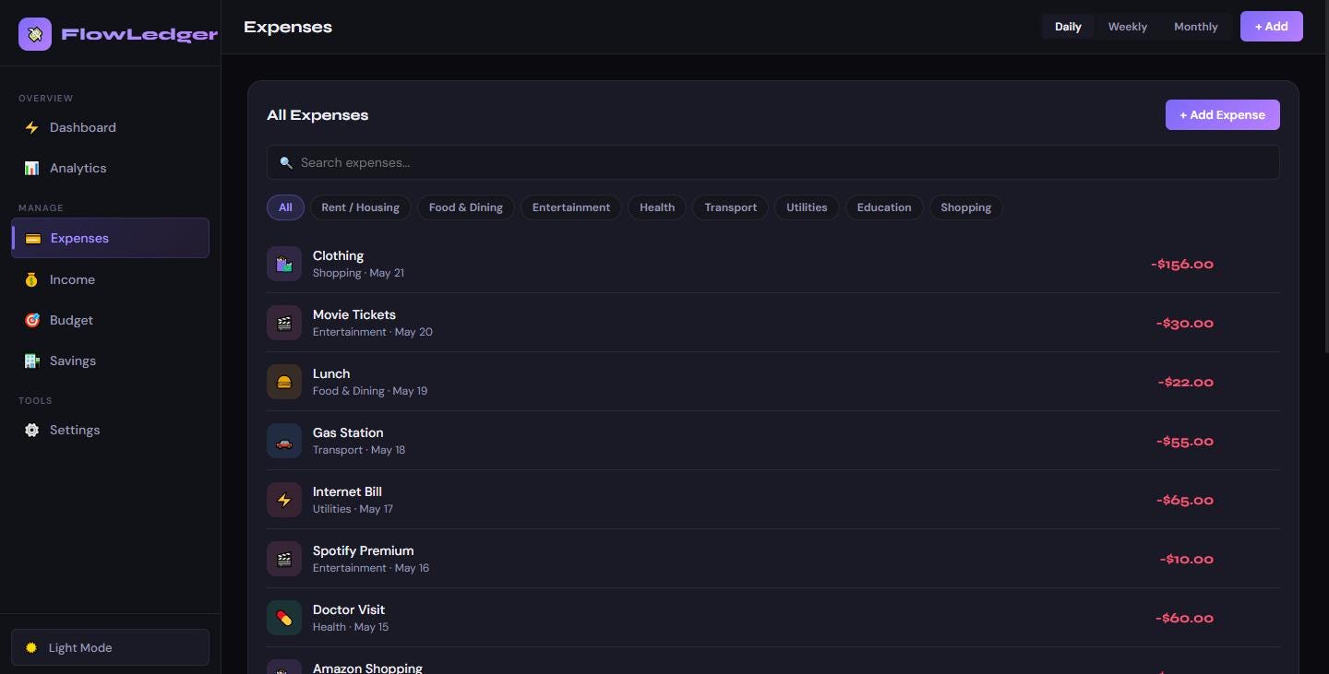Image resolution: width=1329 pixels, height=674 pixels.
Task: Open Dashboard via lightning bolt icon
Action: 31,127
